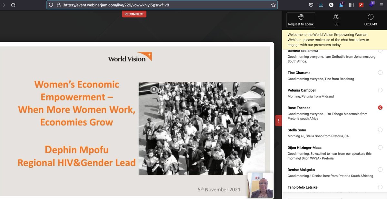
Task: Click the Request to speak hand icon
Action: pos(301,17)
